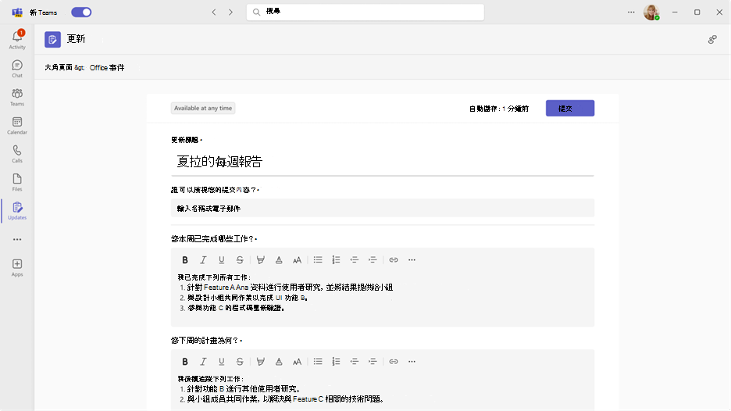Open the Chat section
This screenshot has width=731, height=411.
click(17, 69)
